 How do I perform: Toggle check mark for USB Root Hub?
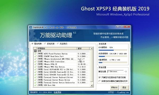pos(35,85)
